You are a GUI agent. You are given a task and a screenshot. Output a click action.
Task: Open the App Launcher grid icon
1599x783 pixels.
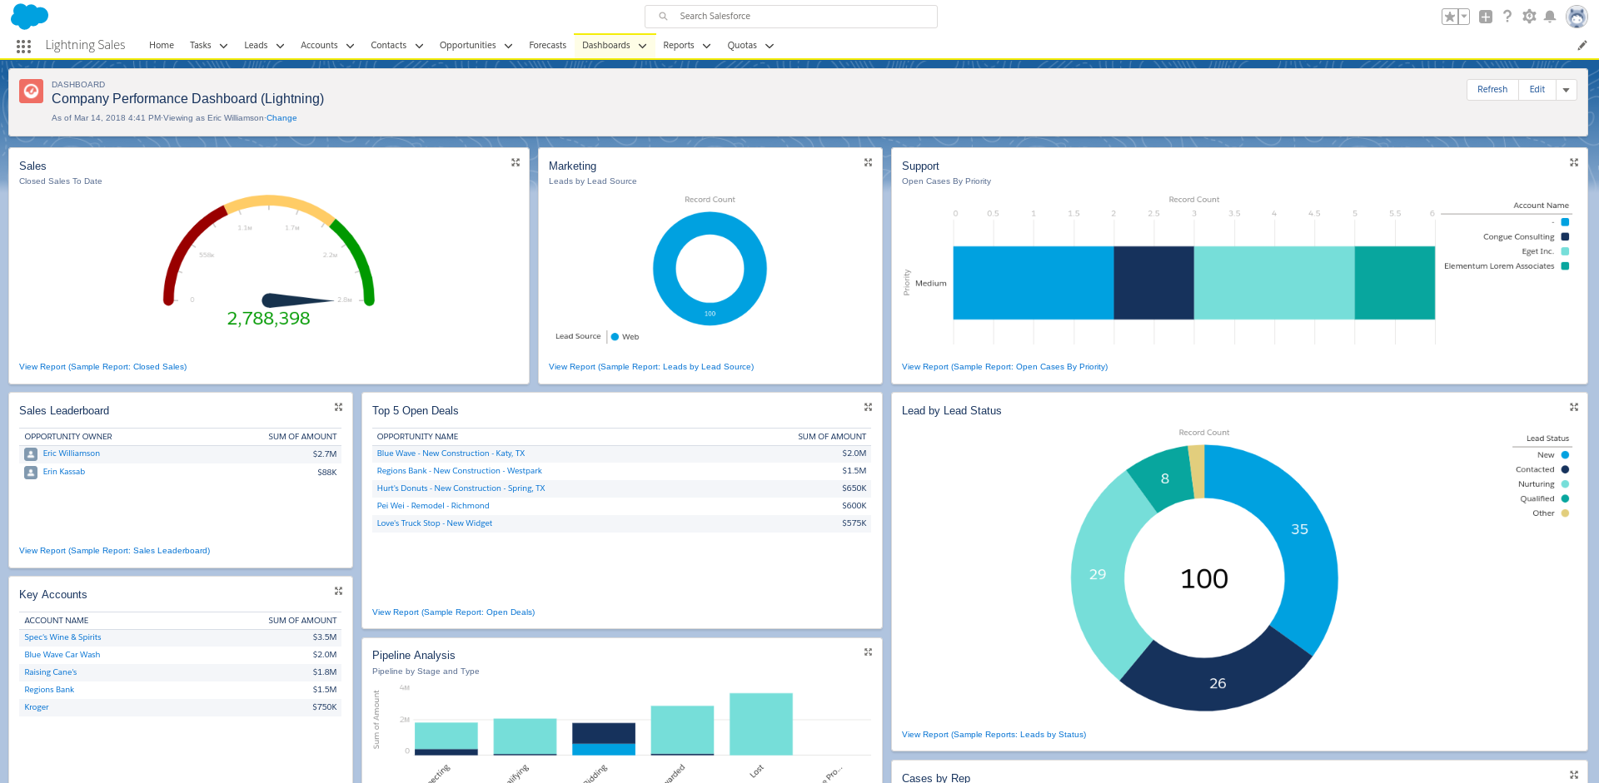[23, 47]
